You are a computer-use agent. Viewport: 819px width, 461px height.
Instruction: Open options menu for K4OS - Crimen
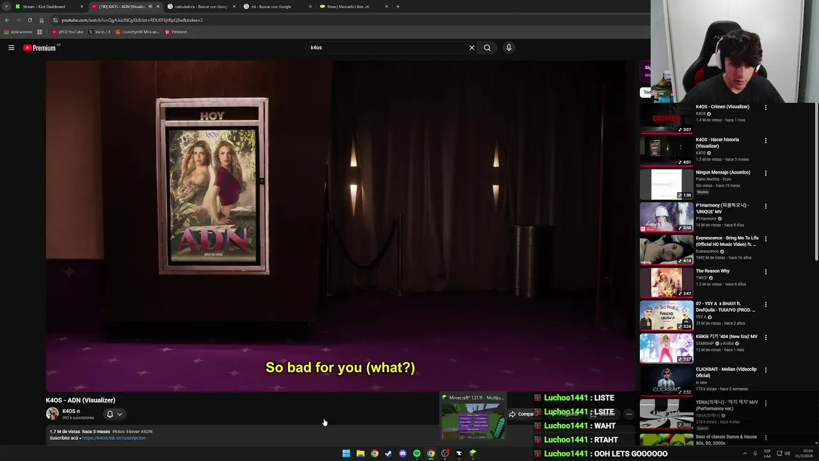pyautogui.click(x=765, y=108)
